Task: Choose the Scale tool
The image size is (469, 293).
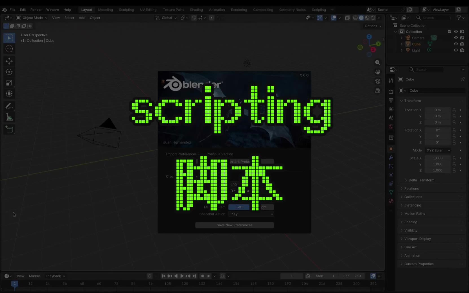Action: pos(9,83)
